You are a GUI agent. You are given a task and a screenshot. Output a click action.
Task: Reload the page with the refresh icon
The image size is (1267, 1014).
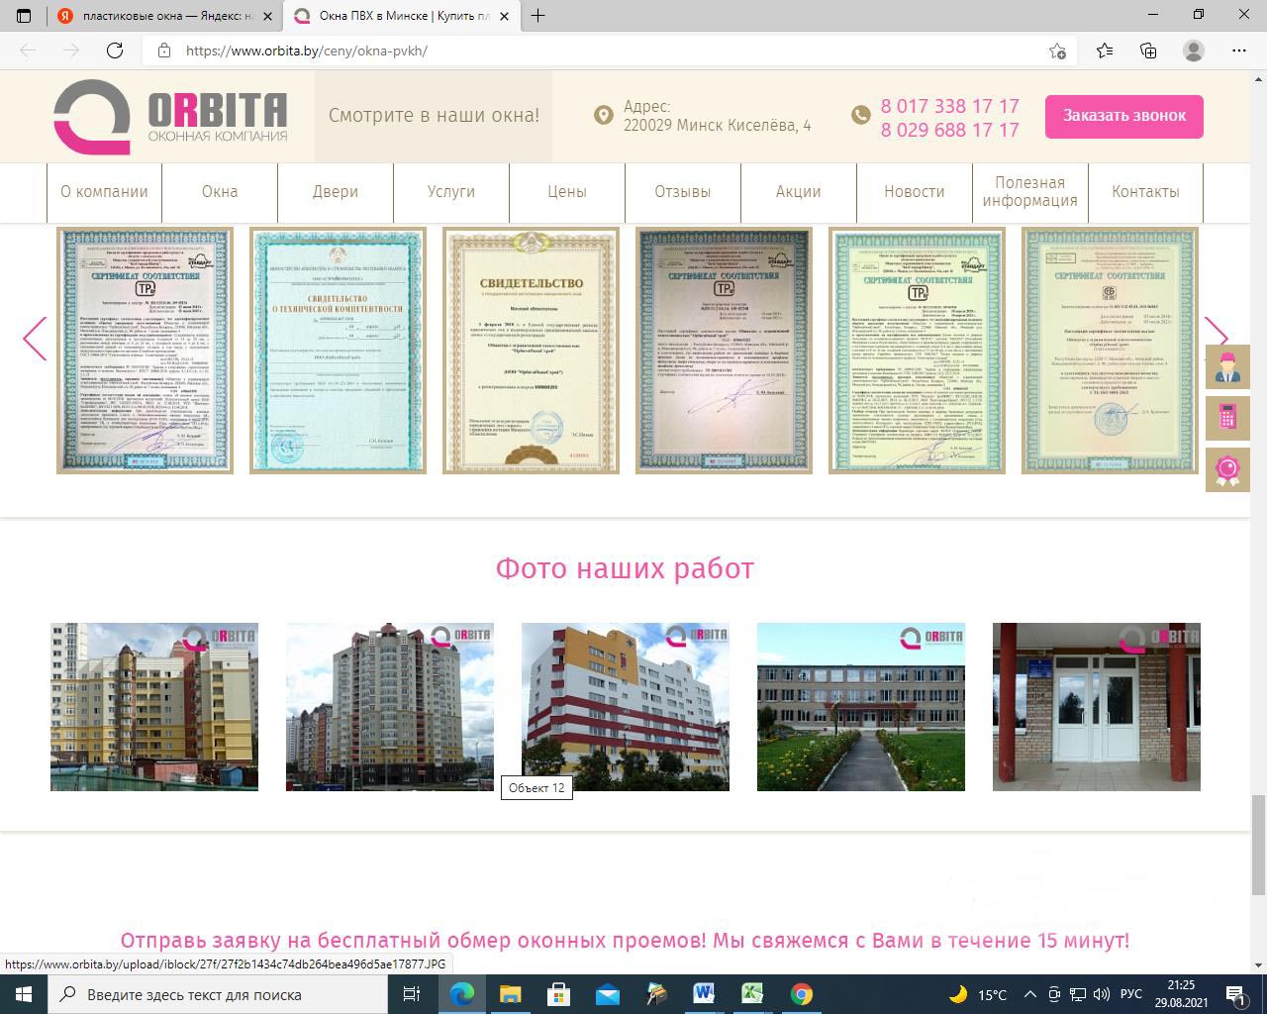pos(115,51)
